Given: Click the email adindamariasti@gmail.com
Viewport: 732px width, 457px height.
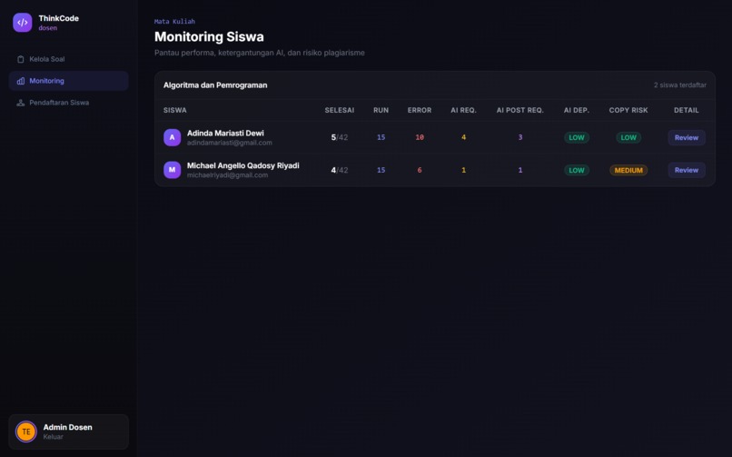Looking at the screenshot, I should click(x=230, y=143).
